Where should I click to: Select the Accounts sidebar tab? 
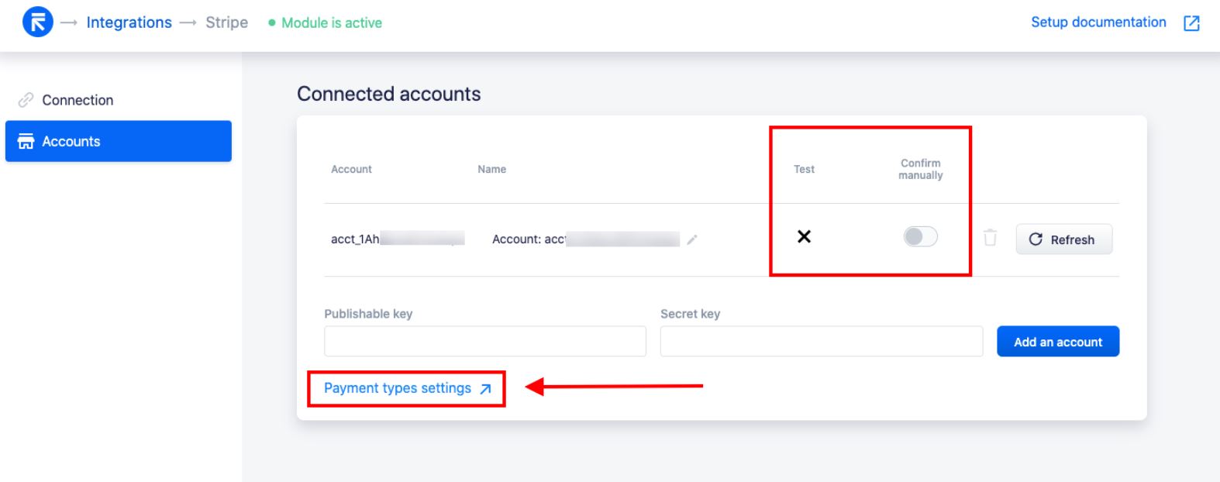pyautogui.click(x=119, y=141)
